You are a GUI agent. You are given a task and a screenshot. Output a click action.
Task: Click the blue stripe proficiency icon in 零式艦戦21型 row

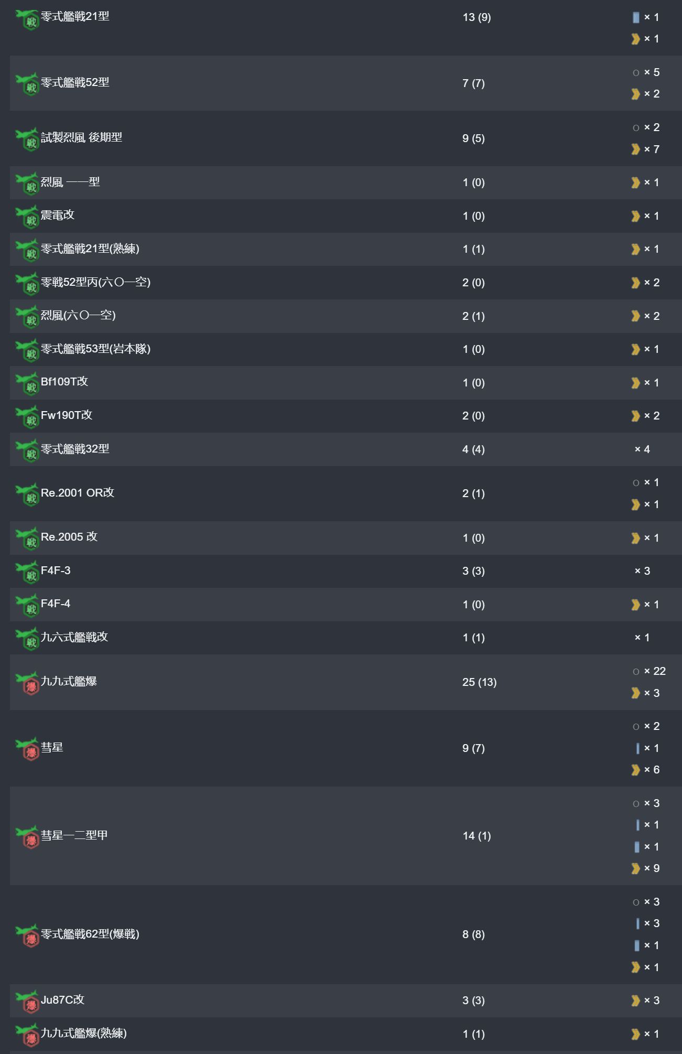point(636,17)
